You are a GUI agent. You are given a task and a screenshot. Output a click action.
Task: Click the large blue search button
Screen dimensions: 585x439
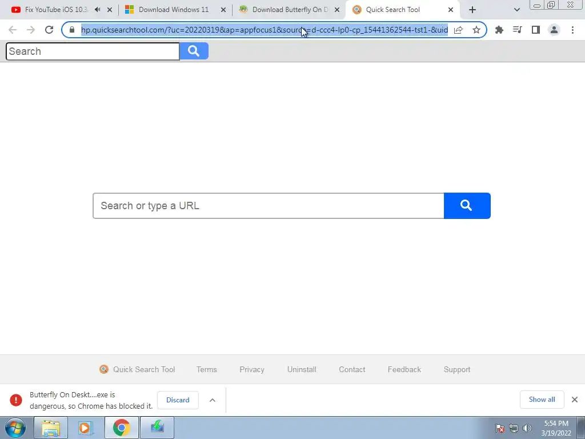[467, 206]
